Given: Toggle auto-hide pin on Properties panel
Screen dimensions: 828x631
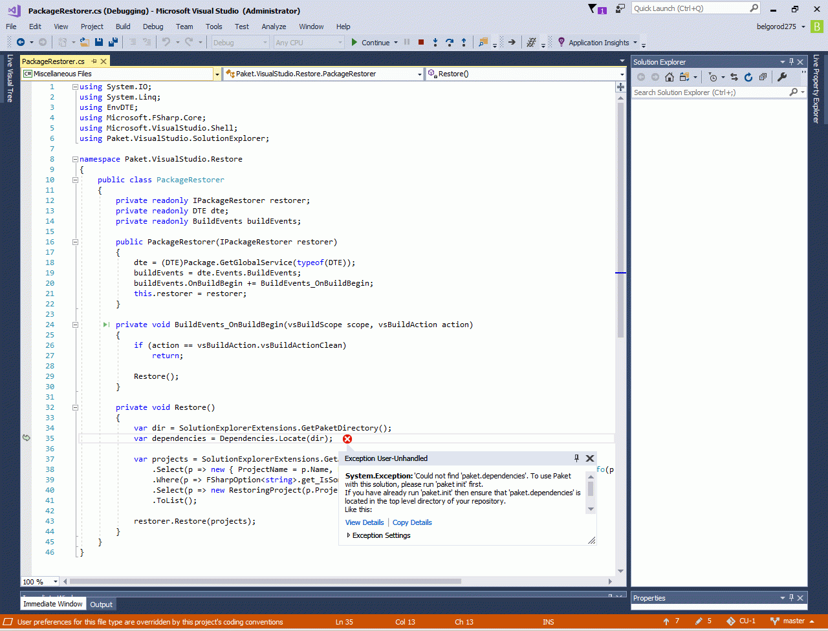Looking at the screenshot, I should coord(790,598).
